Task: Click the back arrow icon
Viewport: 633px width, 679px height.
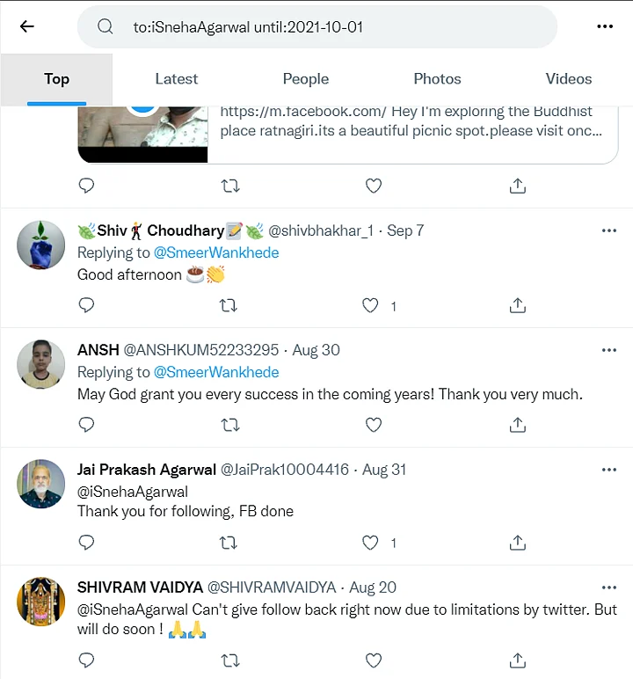Action: [26, 26]
